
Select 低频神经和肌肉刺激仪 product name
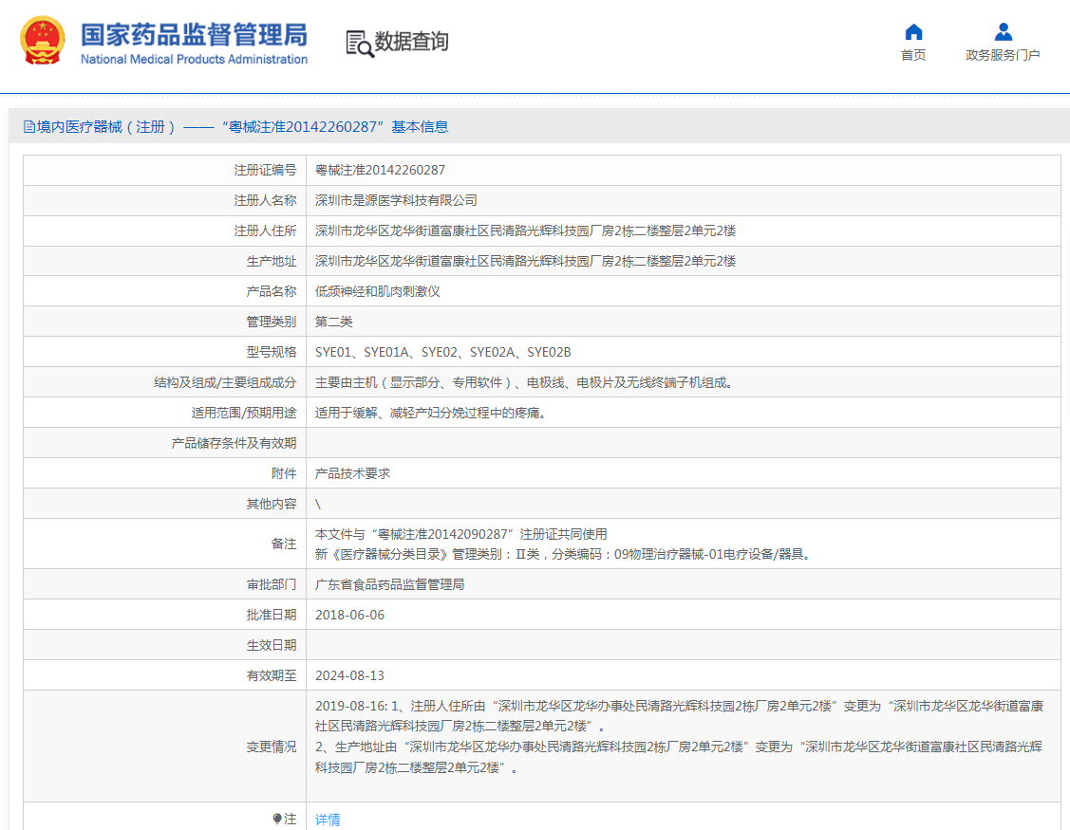(x=377, y=291)
